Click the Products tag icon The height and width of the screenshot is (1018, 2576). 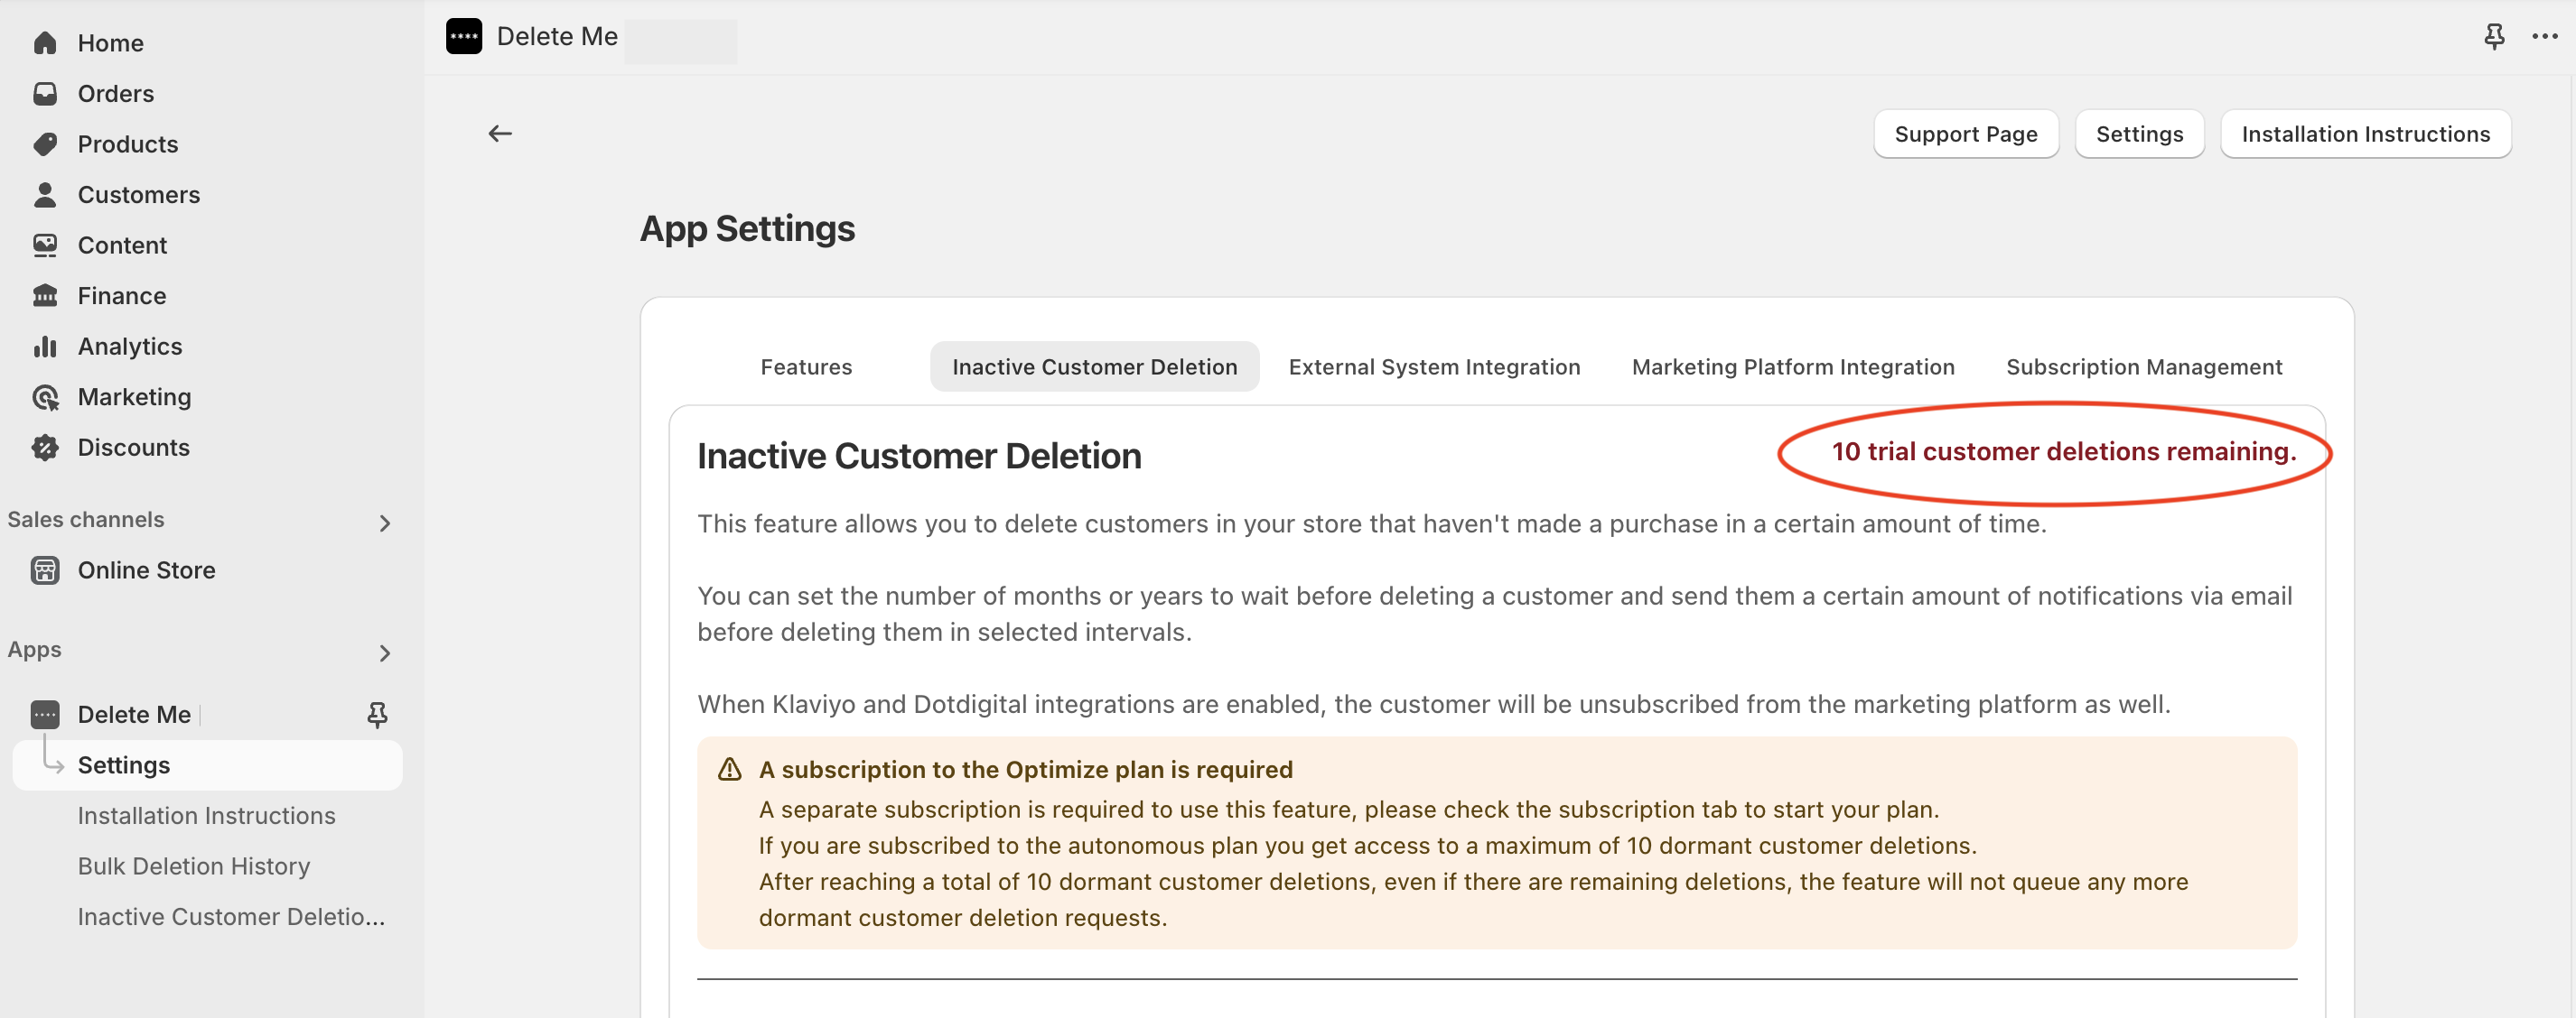tap(45, 143)
